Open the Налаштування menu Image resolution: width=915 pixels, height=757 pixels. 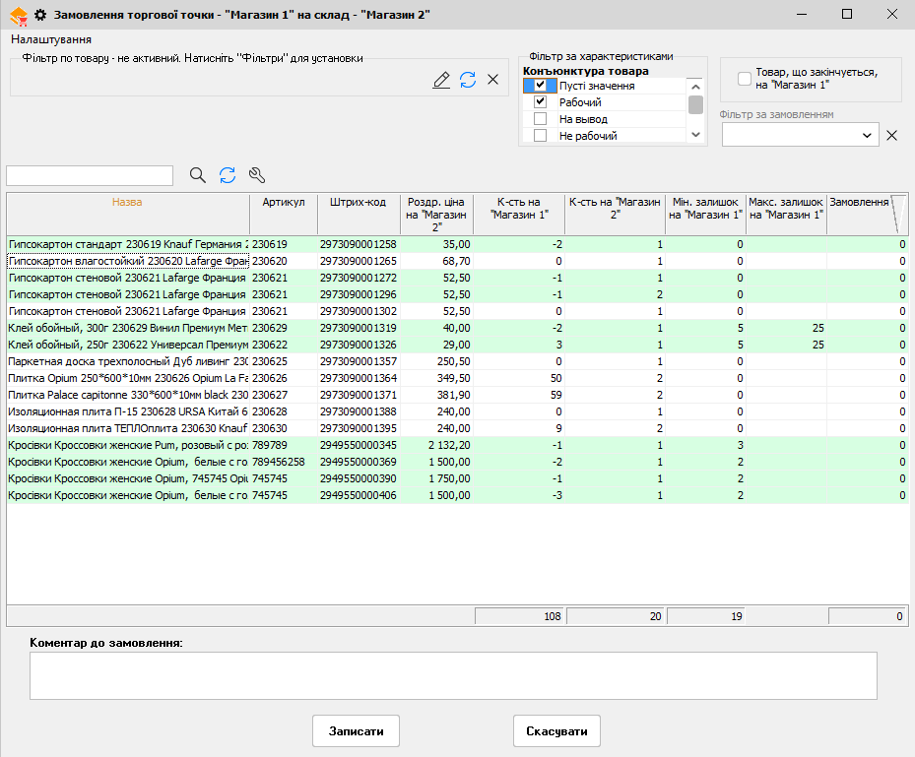point(51,39)
